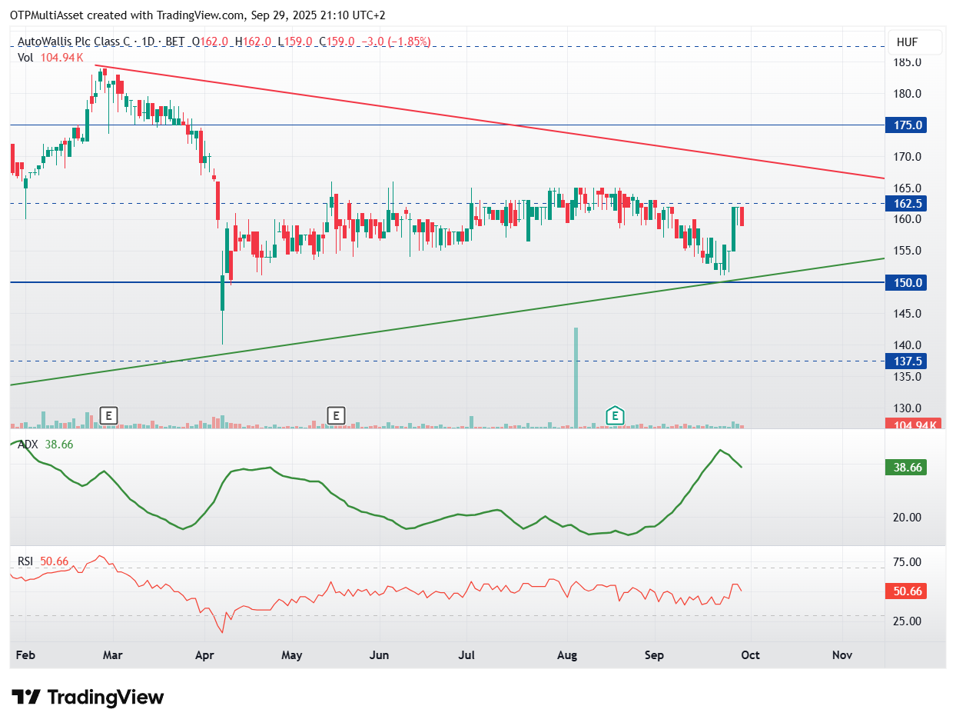Click the AutoWallis Plc Class C symbol title
956x726 pixels.
(x=73, y=42)
